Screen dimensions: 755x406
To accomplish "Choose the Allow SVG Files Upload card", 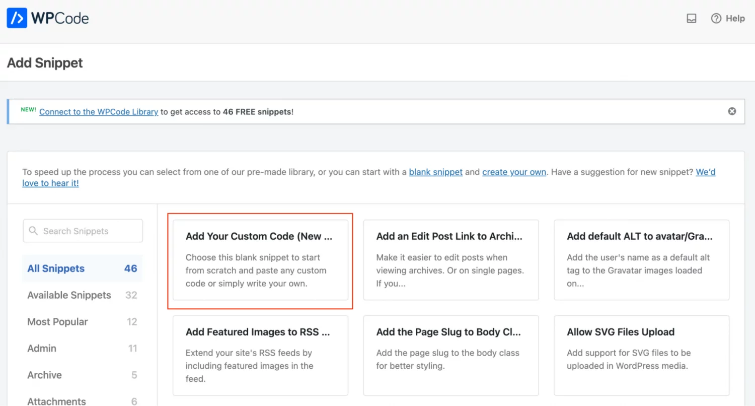I will coord(642,356).
